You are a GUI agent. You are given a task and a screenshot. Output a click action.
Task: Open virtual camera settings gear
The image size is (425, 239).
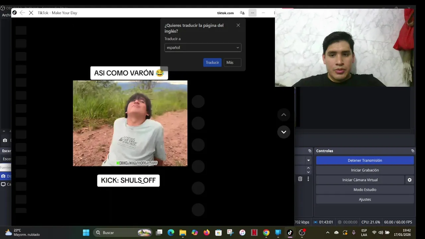(x=410, y=180)
